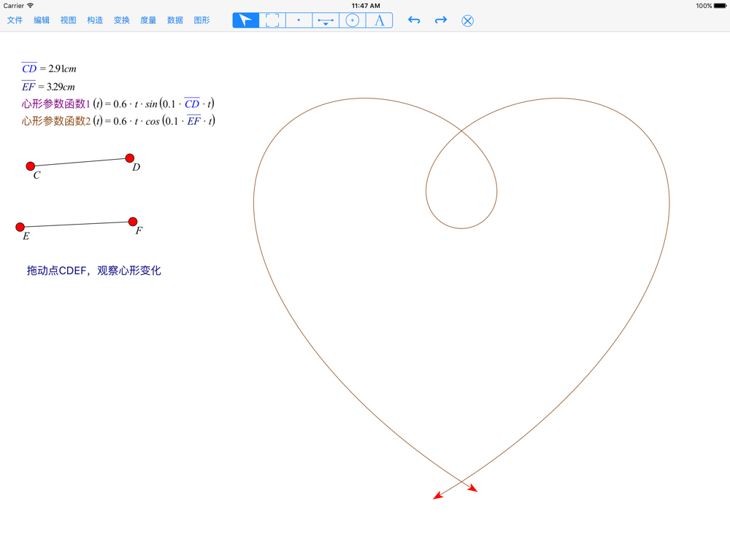This screenshot has width=730, height=547.
Task: Select the Text label tool
Action: [379, 20]
